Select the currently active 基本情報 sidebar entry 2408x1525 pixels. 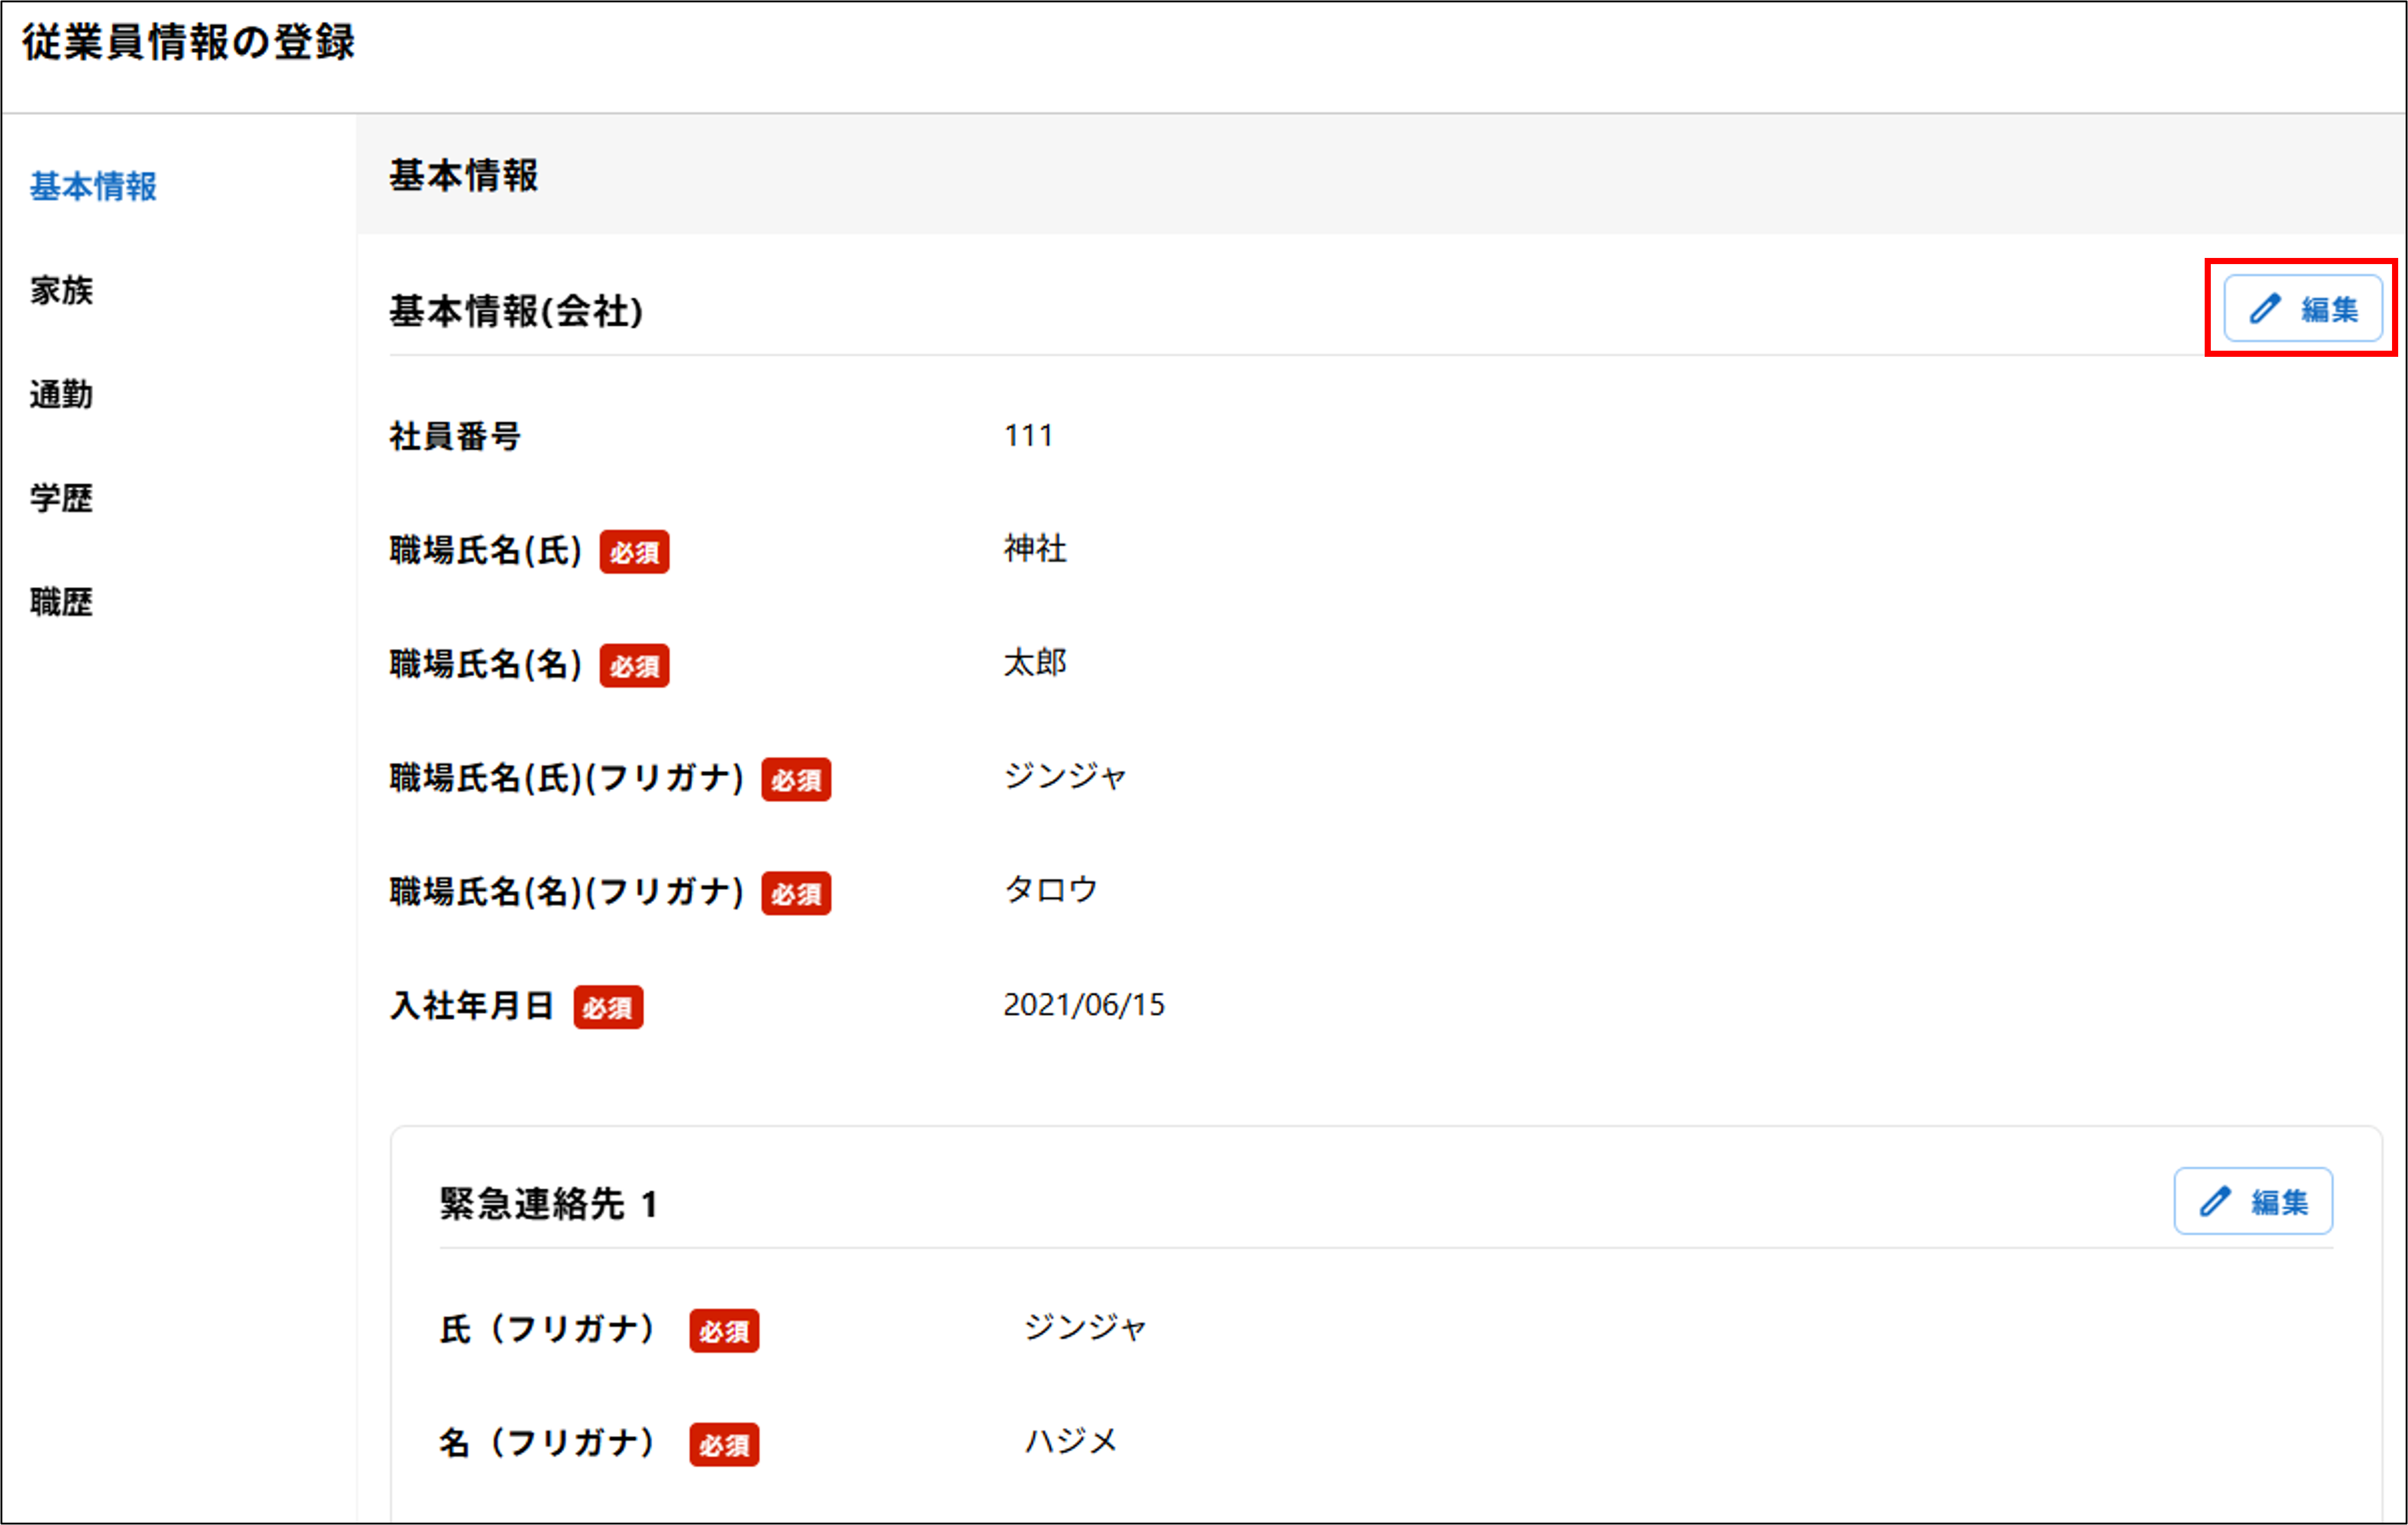tap(92, 186)
